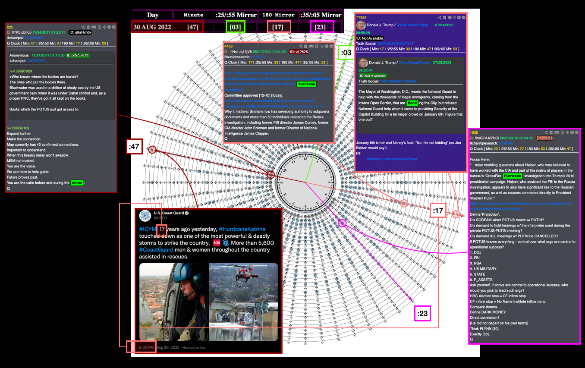
Task: Click the highlighted 'storm' keyword in post 225
Action: [77, 183]
